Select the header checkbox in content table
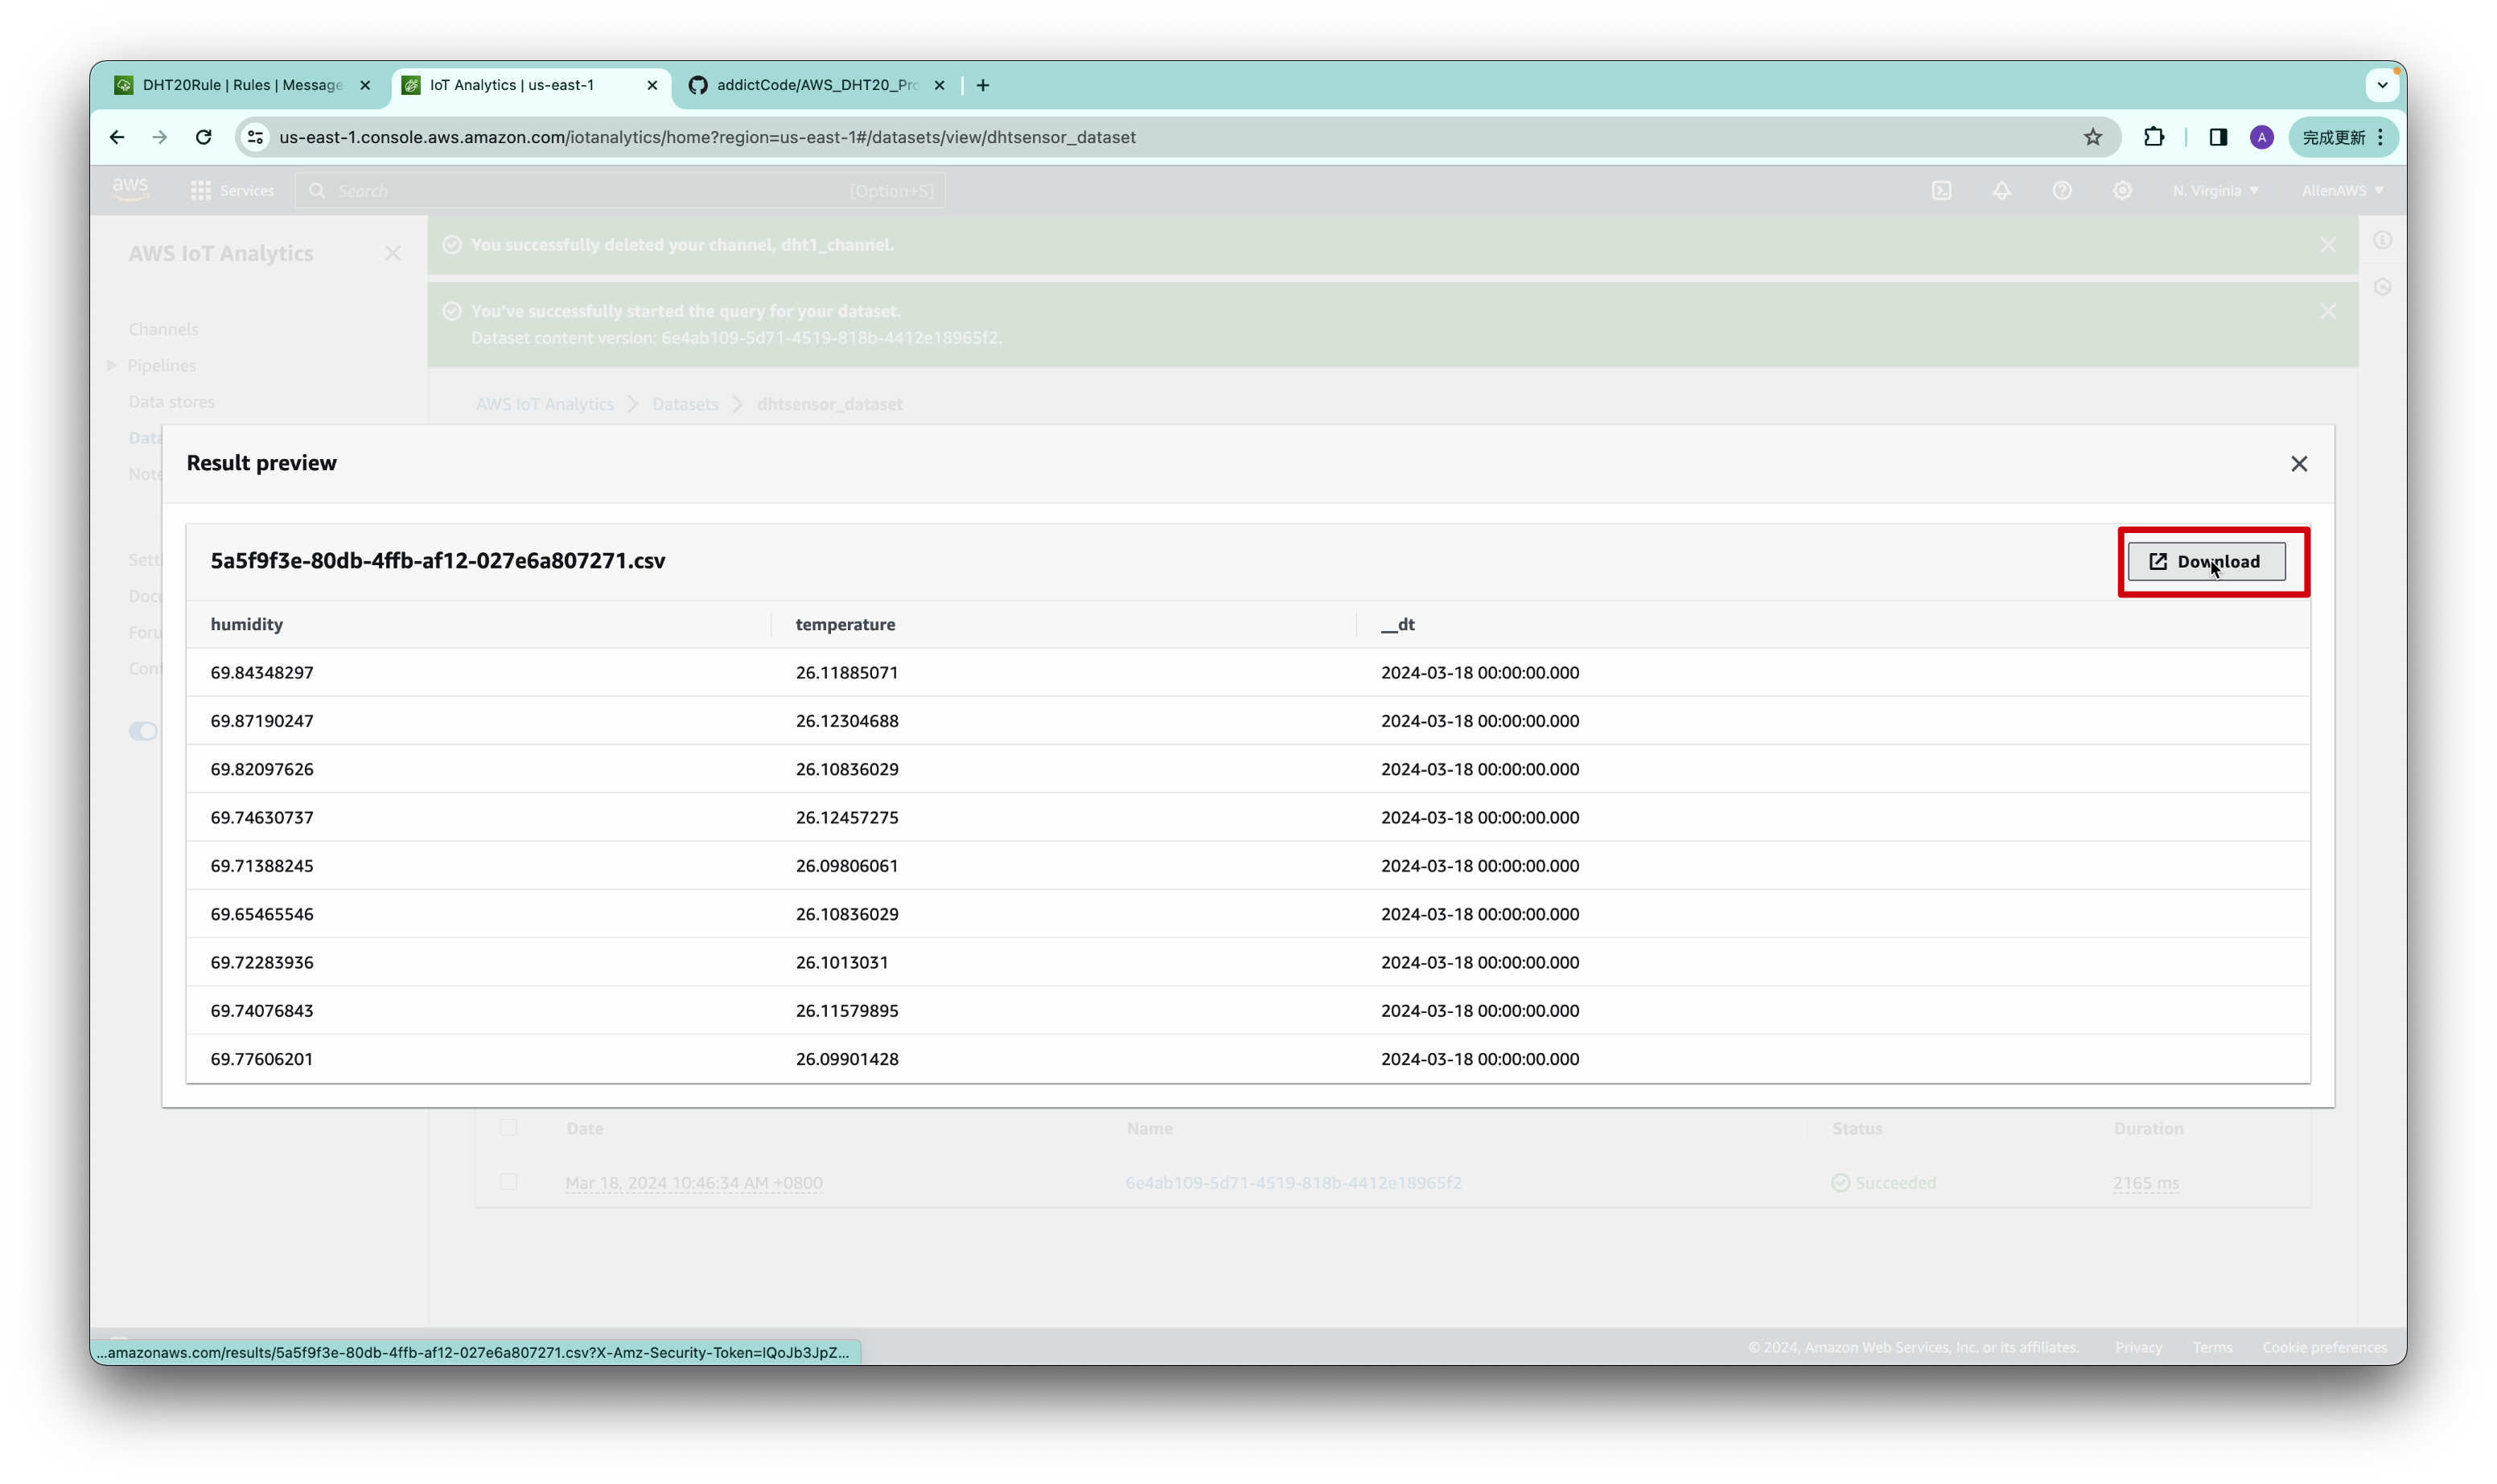 [508, 1127]
